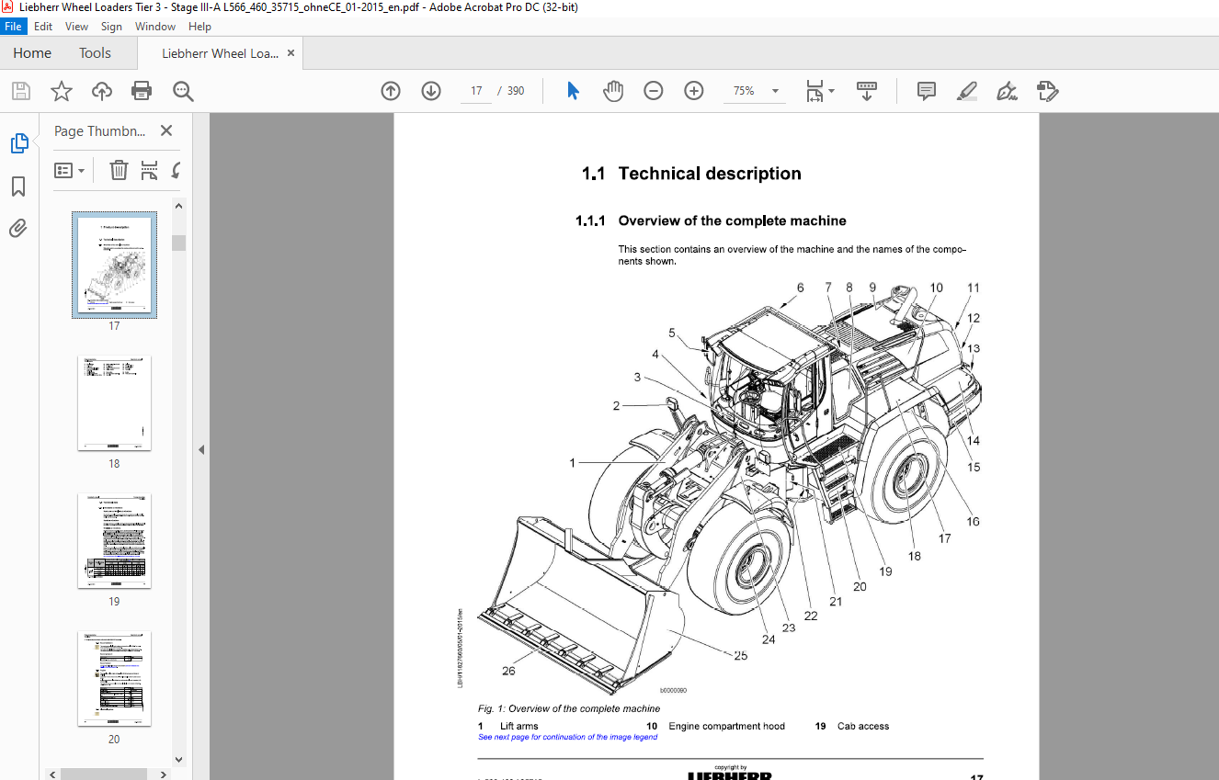Open the Help menu
The height and width of the screenshot is (780, 1219).
point(199,27)
